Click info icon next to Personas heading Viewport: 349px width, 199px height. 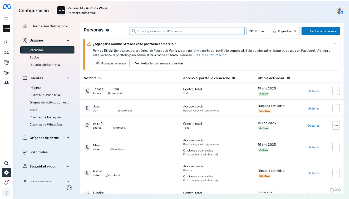pyautogui.click(x=108, y=30)
